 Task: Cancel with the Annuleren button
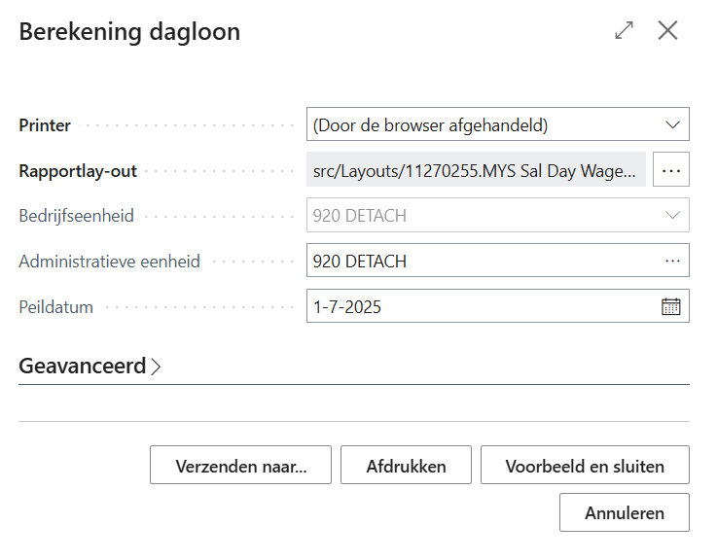tap(625, 512)
